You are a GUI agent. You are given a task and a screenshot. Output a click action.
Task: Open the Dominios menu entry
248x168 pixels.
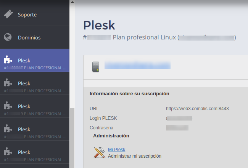pos(35,38)
